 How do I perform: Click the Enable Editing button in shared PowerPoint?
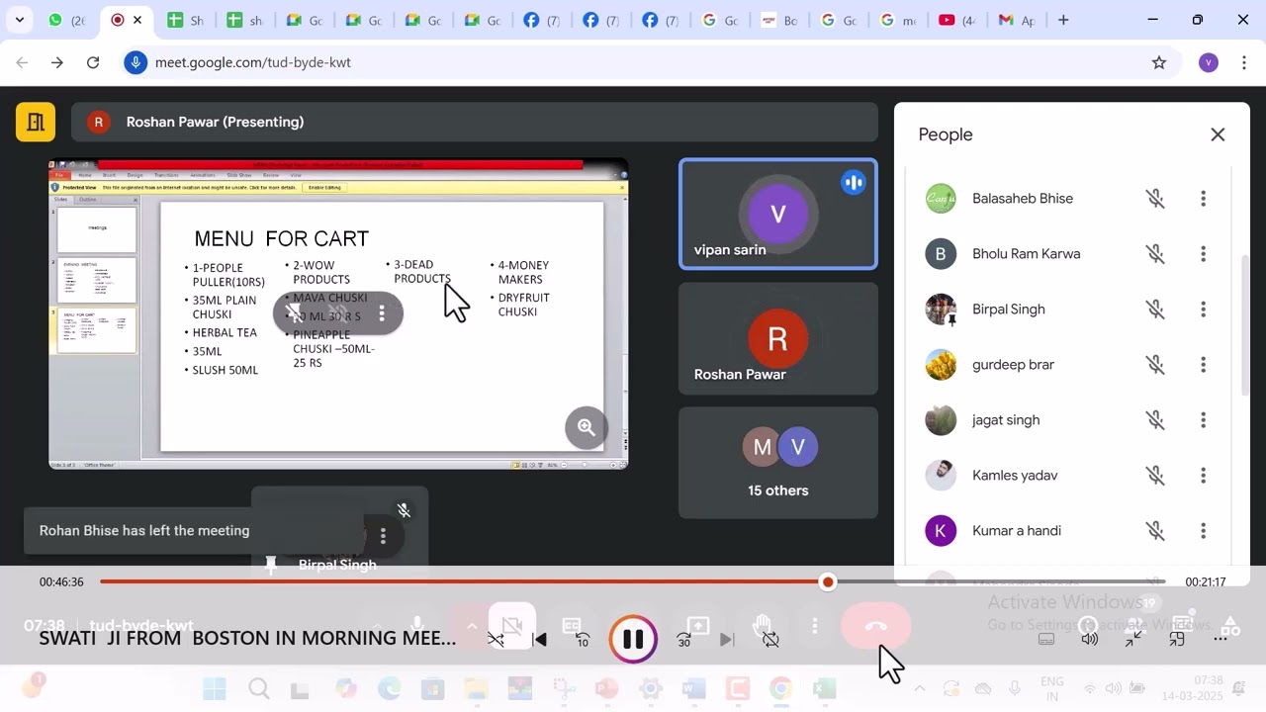(324, 187)
